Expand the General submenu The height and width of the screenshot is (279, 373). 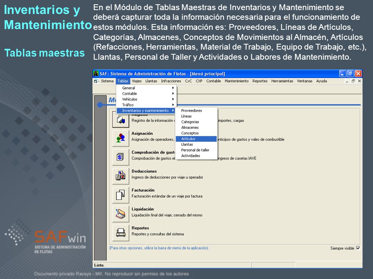click(146, 88)
